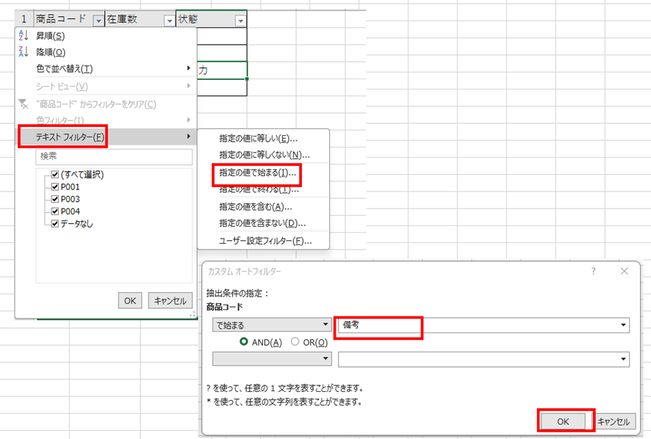Click the help question mark in dialog

pyautogui.click(x=594, y=272)
